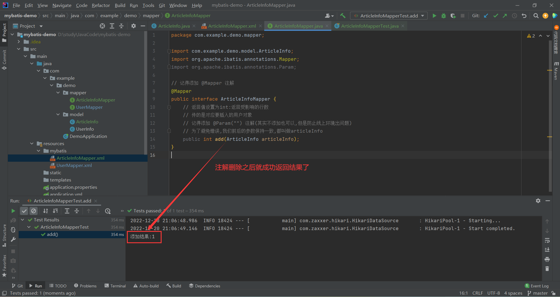Print console output printer icon
Viewport: 560px width, 297px height.
(547, 259)
